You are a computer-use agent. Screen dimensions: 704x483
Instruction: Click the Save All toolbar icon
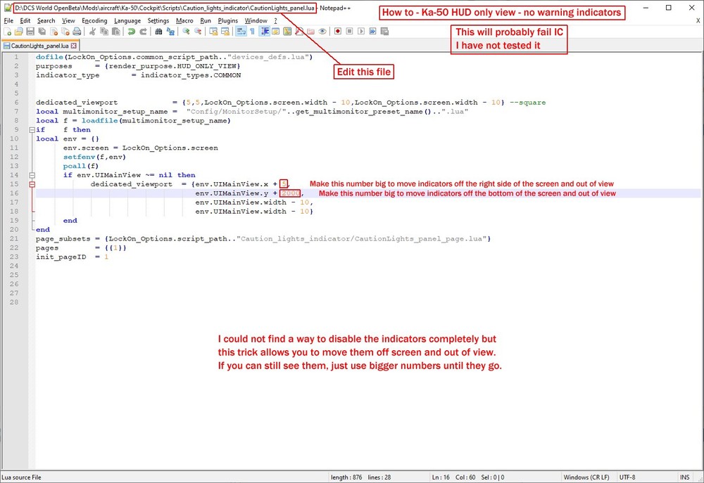click(x=42, y=32)
